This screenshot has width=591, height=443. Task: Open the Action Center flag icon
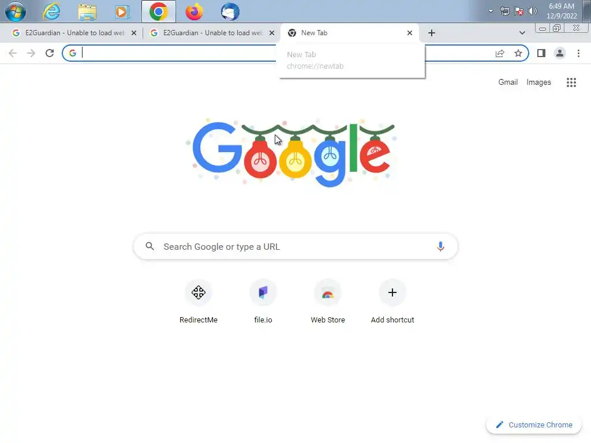coord(519,11)
